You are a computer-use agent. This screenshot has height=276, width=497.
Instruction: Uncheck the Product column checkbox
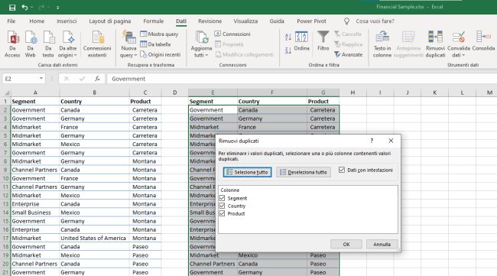223,213
